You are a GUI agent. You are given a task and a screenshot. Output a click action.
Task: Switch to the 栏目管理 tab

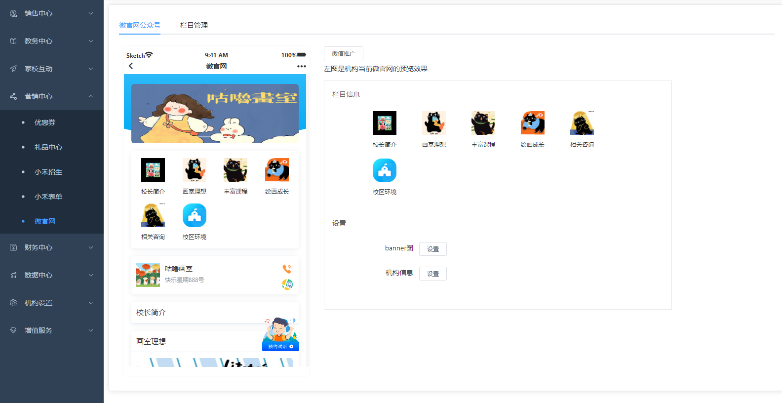(194, 25)
